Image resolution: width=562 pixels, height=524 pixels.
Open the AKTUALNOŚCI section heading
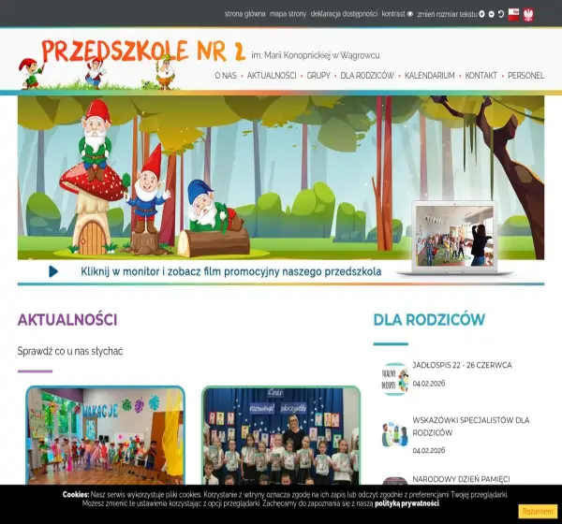click(67, 320)
